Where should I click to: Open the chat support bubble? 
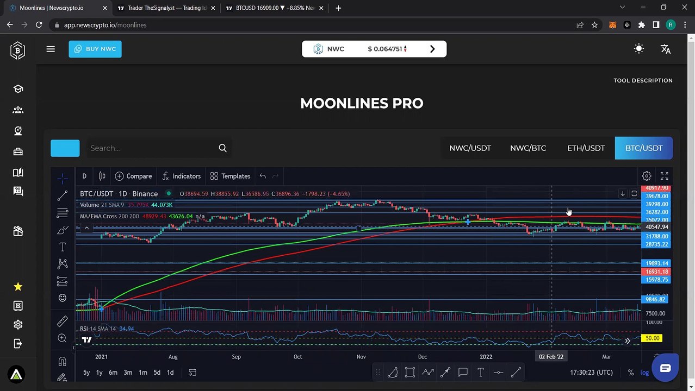[665, 368]
